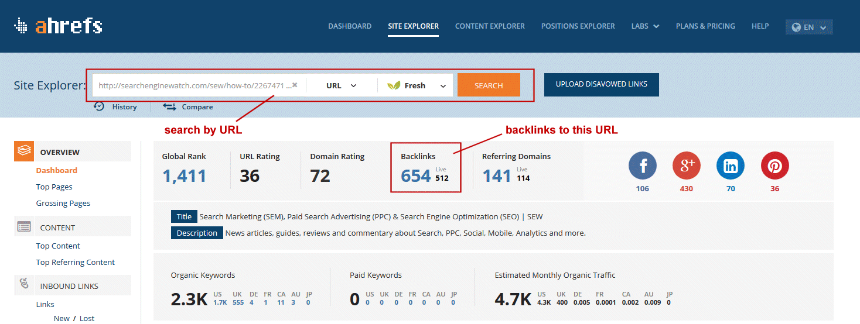Click the Overview section icon
Image resolution: width=860 pixels, height=324 pixels.
(x=24, y=151)
